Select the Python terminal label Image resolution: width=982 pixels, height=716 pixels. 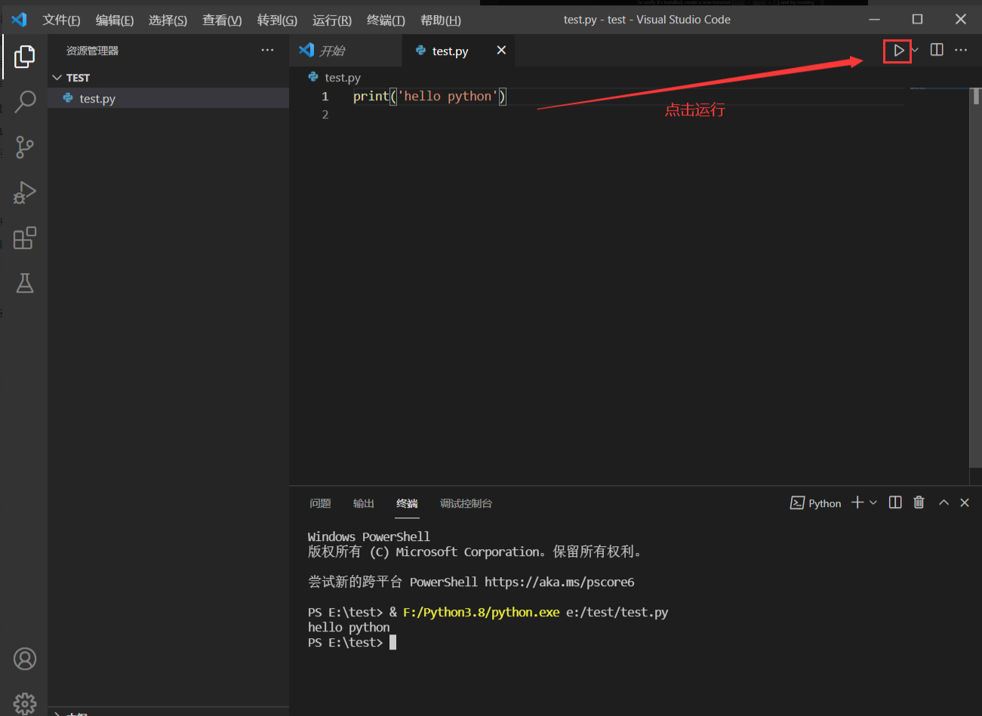[815, 503]
